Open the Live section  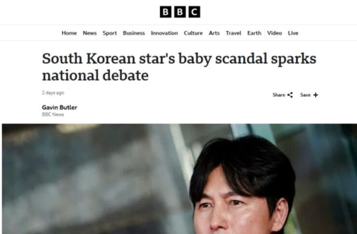click(293, 33)
